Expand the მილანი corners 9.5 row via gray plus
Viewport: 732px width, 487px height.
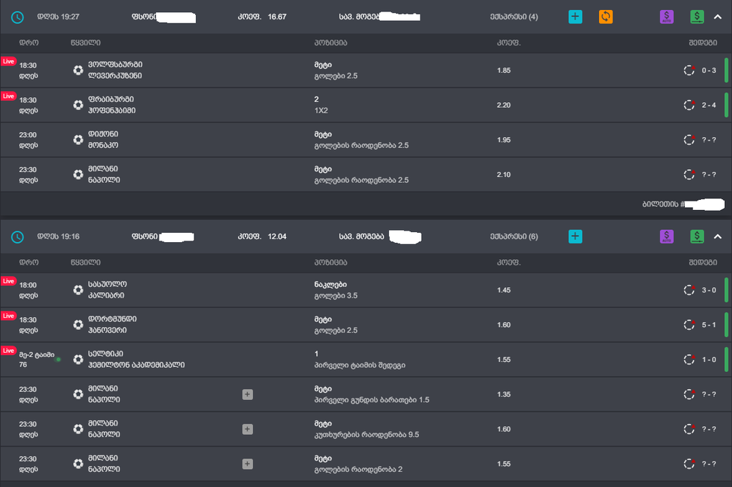pyautogui.click(x=247, y=429)
